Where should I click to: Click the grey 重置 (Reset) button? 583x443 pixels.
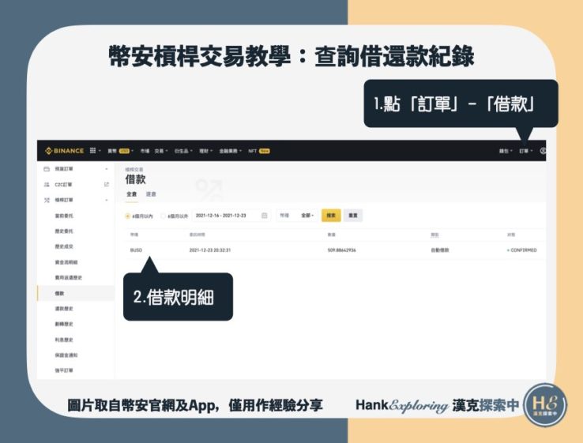coord(353,216)
